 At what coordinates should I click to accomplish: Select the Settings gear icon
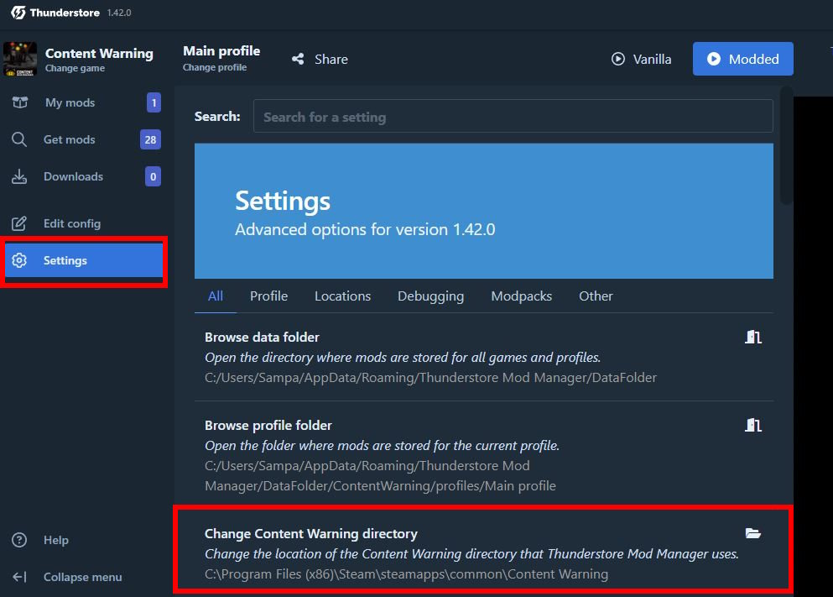[x=19, y=260]
